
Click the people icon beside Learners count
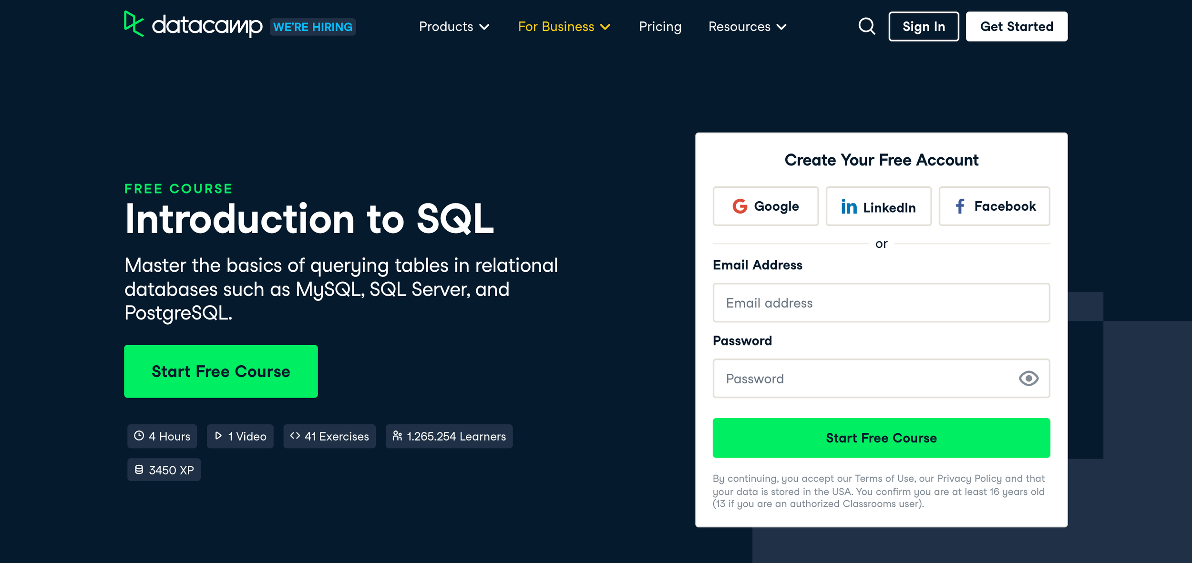397,436
